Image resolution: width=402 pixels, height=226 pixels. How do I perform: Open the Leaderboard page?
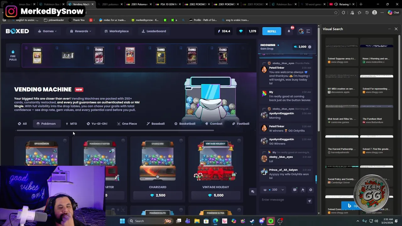click(x=154, y=31)
